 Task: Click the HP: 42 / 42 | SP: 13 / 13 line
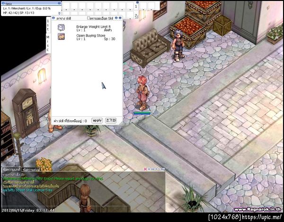[18, 13]
